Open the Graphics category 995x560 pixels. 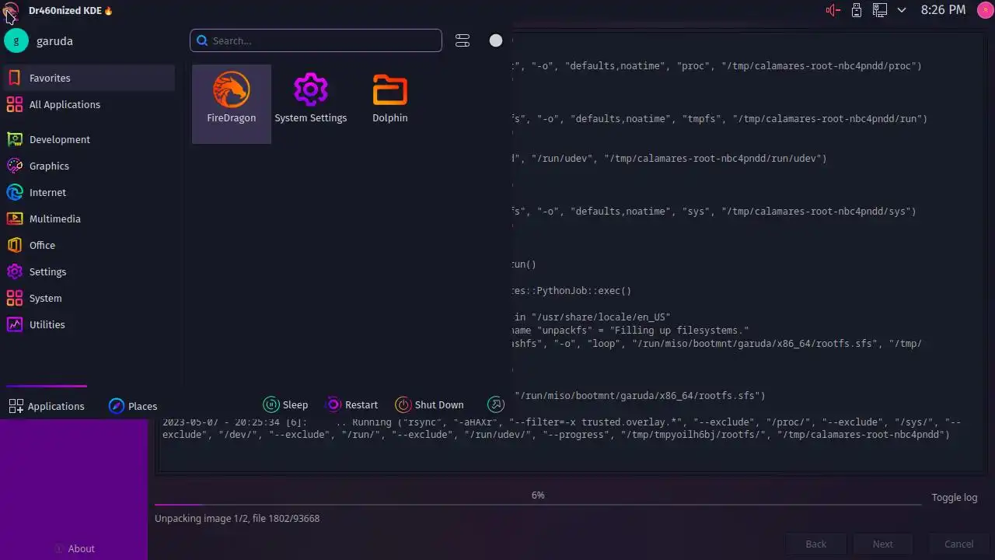pyautogui.click(x=89, y=166)
